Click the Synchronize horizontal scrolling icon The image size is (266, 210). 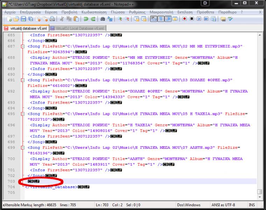point(144,19)
